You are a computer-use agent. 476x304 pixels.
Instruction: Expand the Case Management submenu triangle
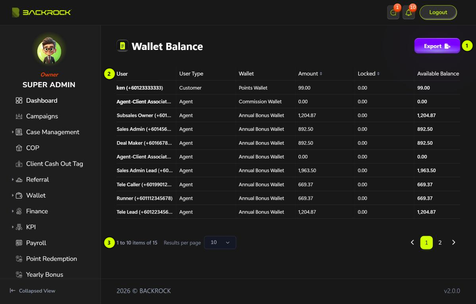point(13,132)
